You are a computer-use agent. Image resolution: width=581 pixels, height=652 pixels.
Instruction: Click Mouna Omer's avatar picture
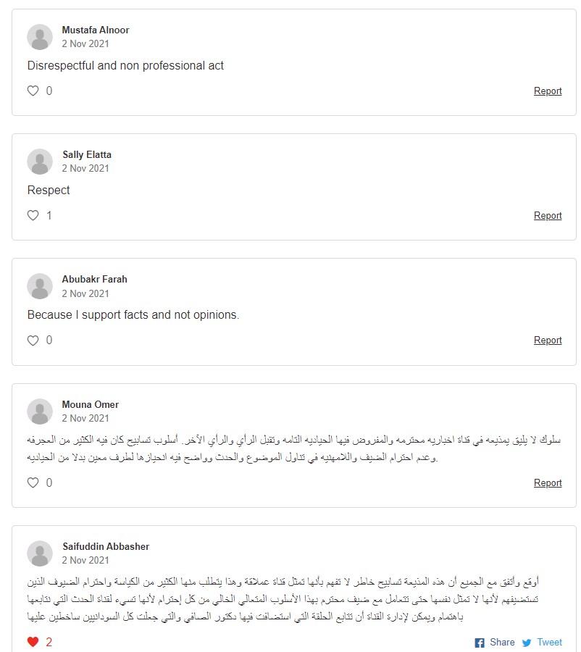pos(40,411)
